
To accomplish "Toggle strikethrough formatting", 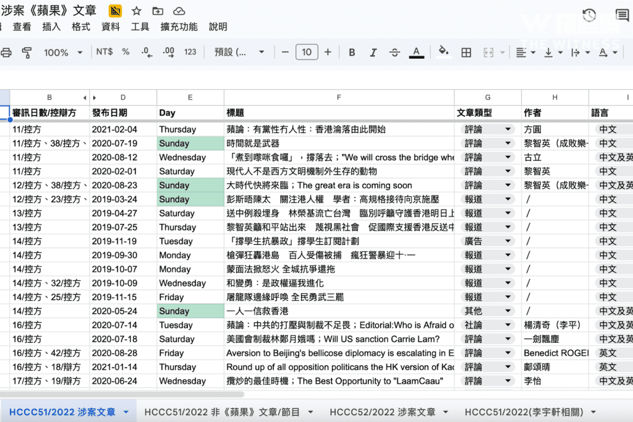I will pos(394,53).
